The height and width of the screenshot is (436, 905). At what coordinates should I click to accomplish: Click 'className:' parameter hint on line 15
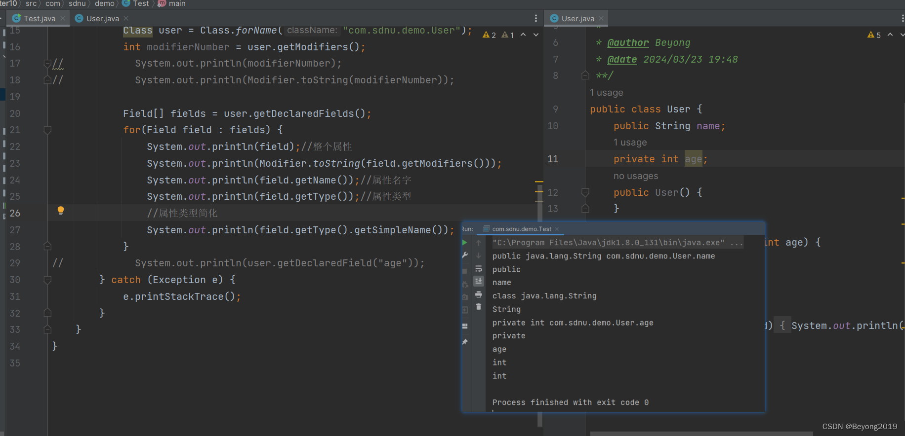312,30
